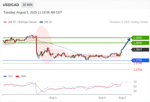Click the 30 MIN timeframe badge
This screenshot has width=150, height=102.
tap(27, 5)
